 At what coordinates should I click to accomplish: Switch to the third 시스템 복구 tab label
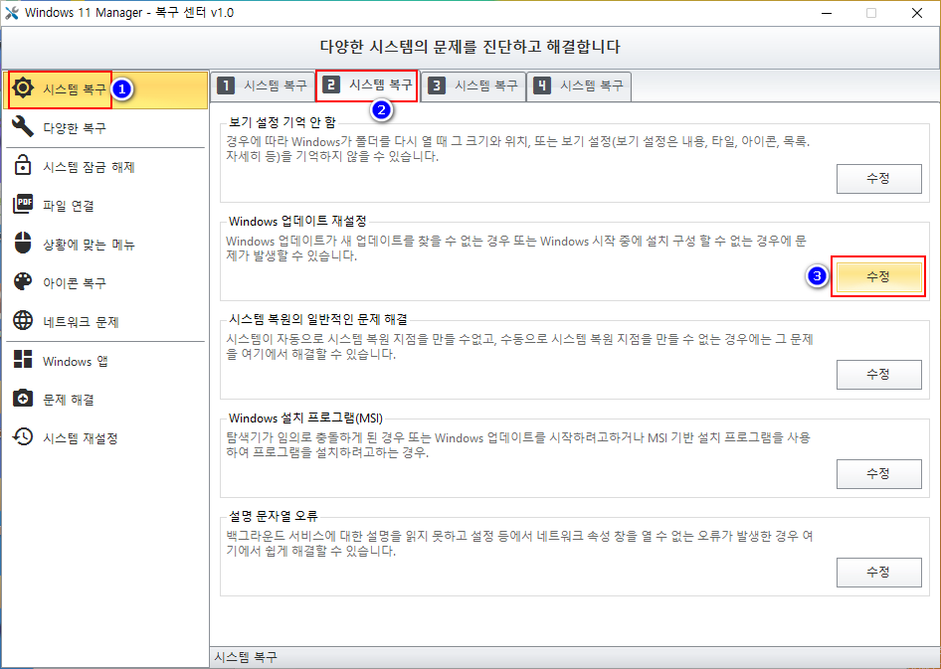pos(486,85)
